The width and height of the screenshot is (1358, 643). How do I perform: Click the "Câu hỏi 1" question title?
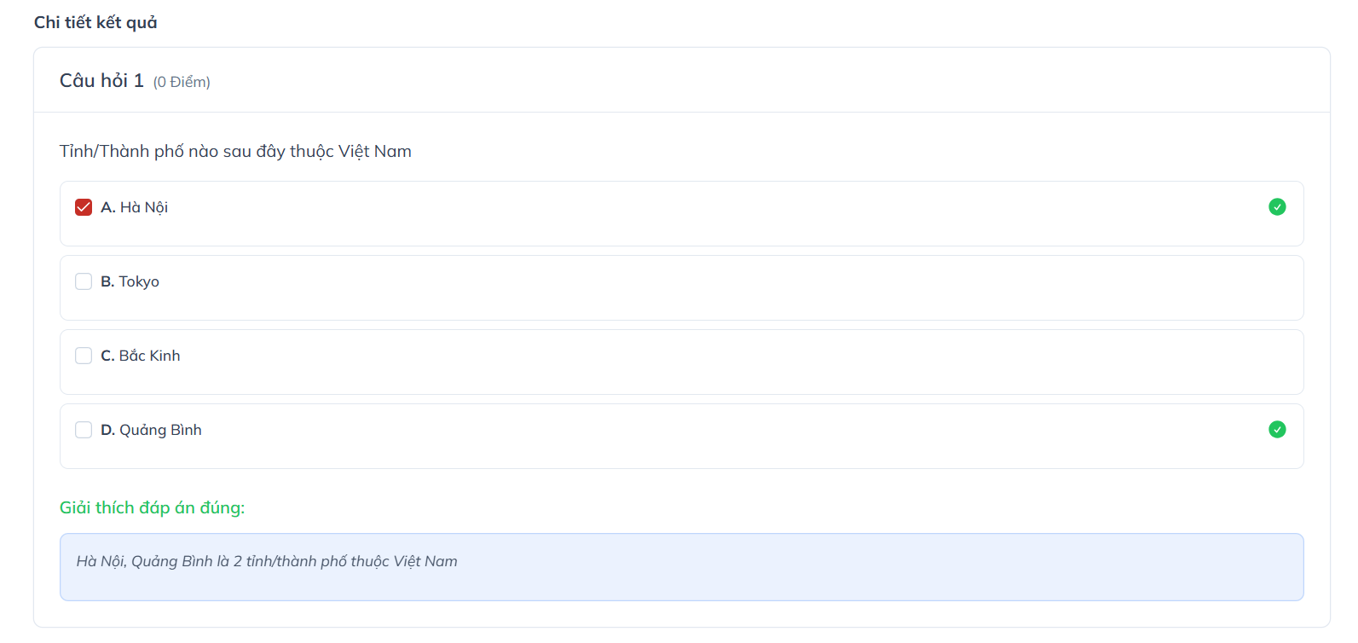click(x=101, y=81)
